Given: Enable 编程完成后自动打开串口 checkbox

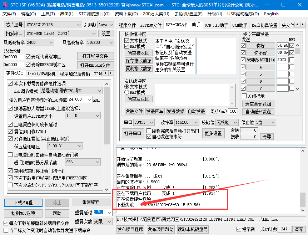Looking at the screenshot, I should coord(149,131).
